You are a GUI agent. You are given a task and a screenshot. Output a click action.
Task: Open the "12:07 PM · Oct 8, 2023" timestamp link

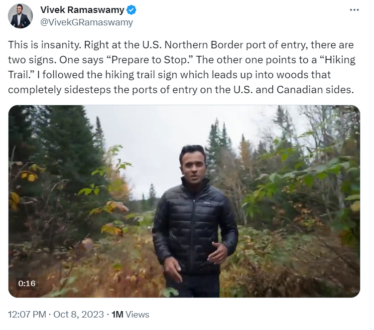tap(56, 315)
